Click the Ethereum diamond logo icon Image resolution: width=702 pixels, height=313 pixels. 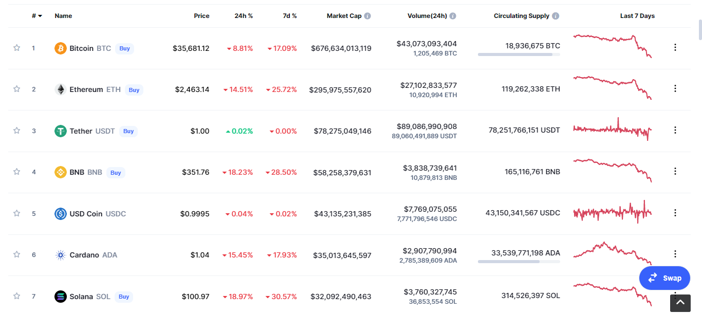coord(61,89)
